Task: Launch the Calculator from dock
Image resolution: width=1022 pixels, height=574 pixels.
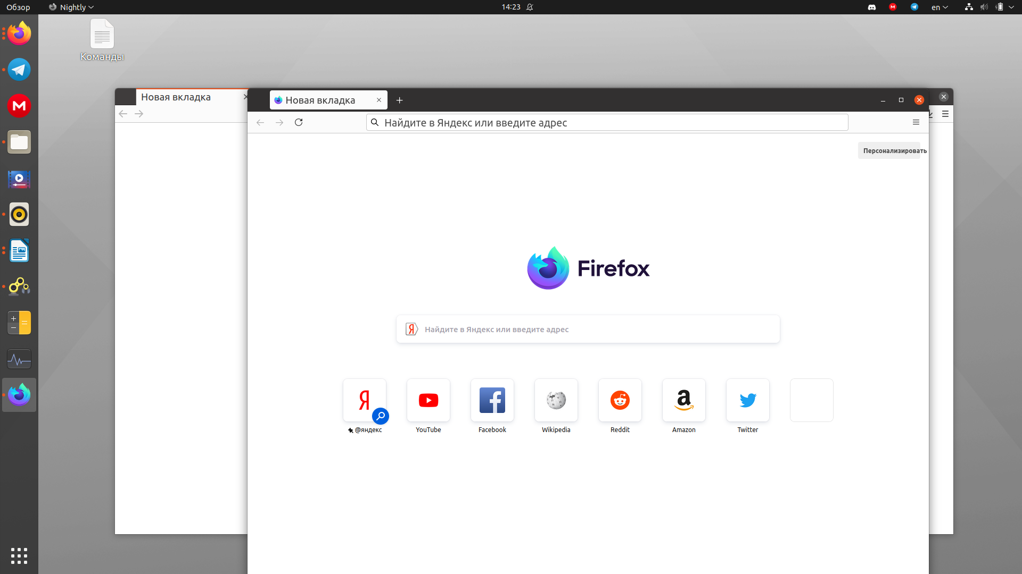Action: 19,323
